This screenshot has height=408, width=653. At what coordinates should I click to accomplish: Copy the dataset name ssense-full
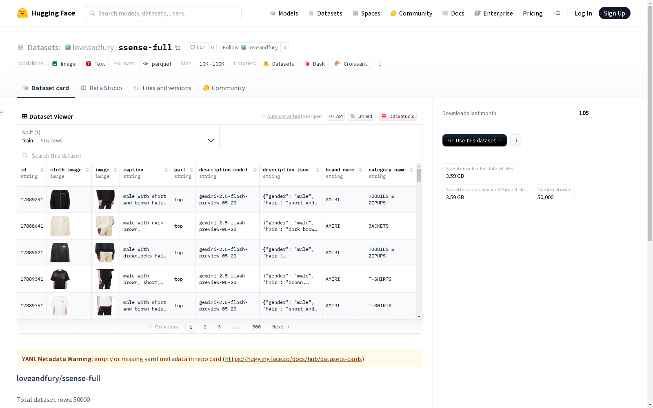(x=178, y=47)
